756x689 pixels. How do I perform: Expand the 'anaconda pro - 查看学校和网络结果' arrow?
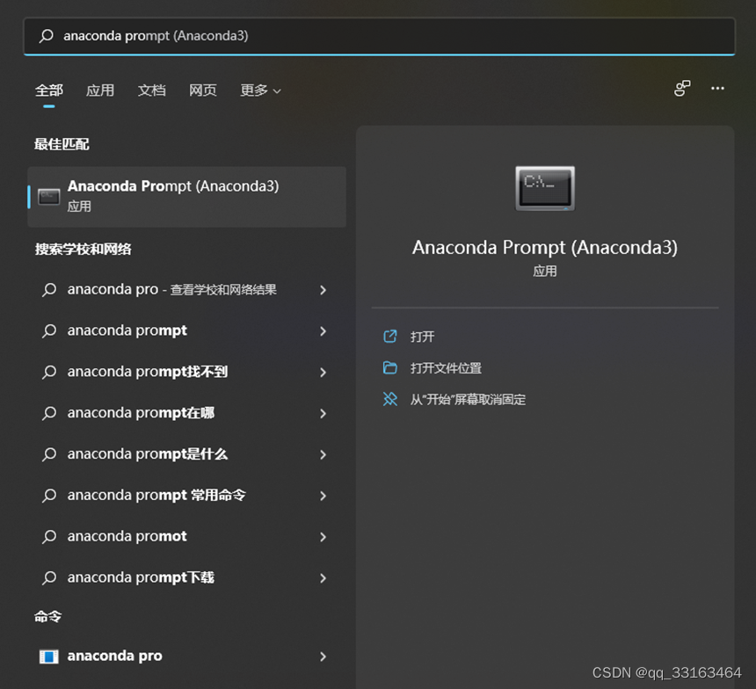point(323,290)
